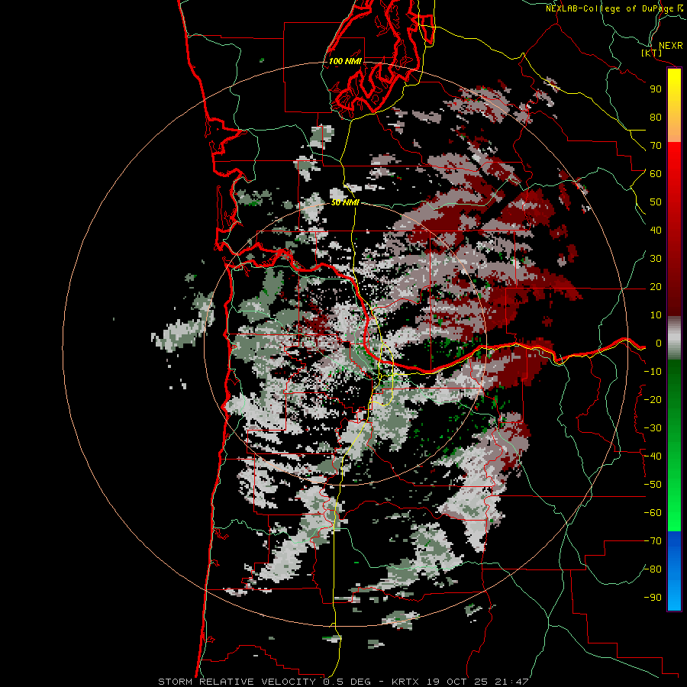Select the gray zero-velocity color bar segment
The height and width of the screenshot is (687, 687).
[x=674, y=338]
